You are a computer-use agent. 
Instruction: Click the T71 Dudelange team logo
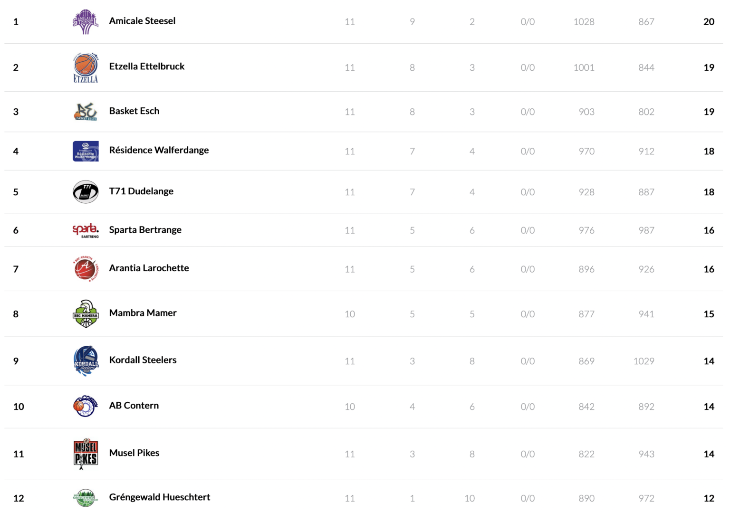86,192
